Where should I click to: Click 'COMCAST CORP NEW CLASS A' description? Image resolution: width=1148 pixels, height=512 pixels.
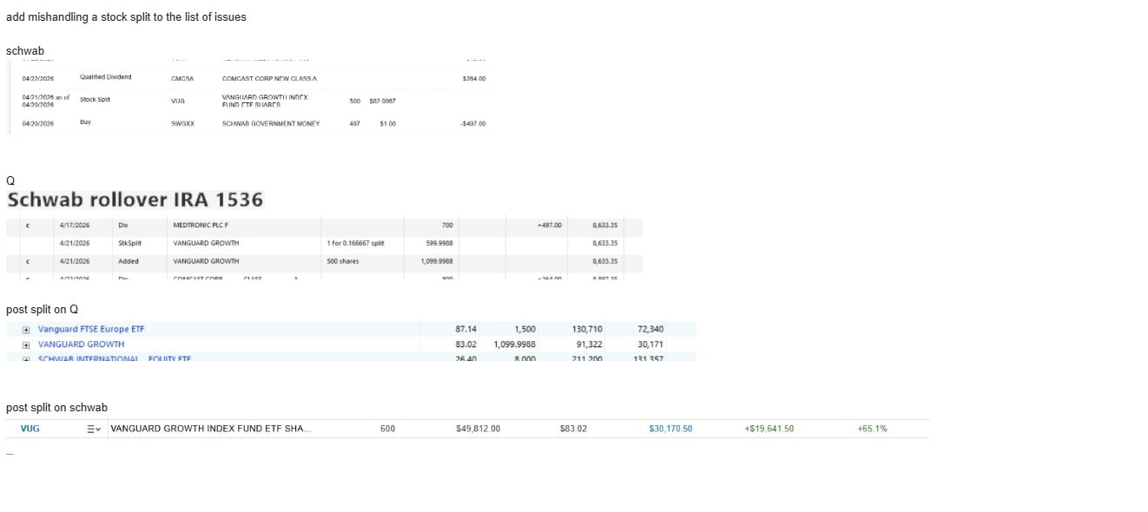click(x=269, y=79)
